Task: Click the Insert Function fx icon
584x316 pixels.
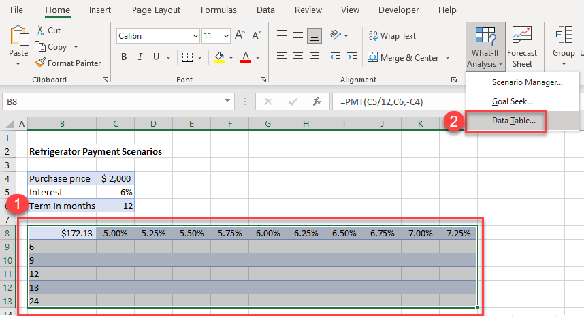Action: (x=317, y=101)
